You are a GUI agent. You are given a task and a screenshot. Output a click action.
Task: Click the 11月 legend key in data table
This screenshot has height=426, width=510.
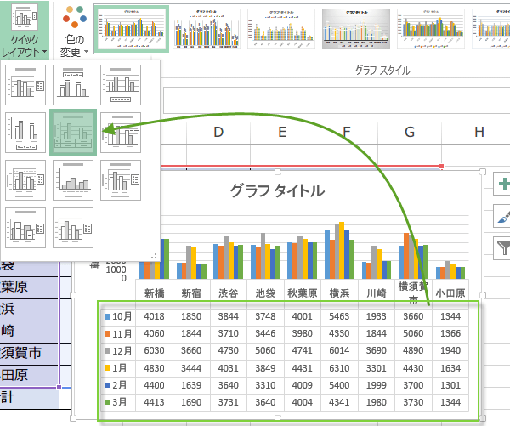tap(107, 333)
